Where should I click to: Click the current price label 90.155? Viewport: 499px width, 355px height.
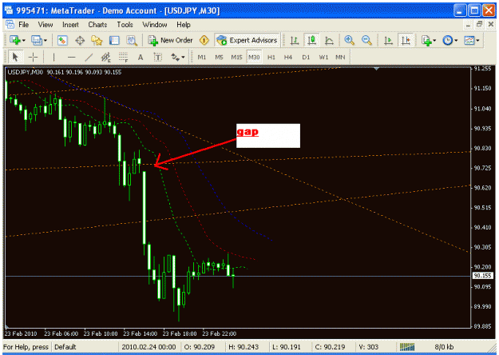coord(482,276)
